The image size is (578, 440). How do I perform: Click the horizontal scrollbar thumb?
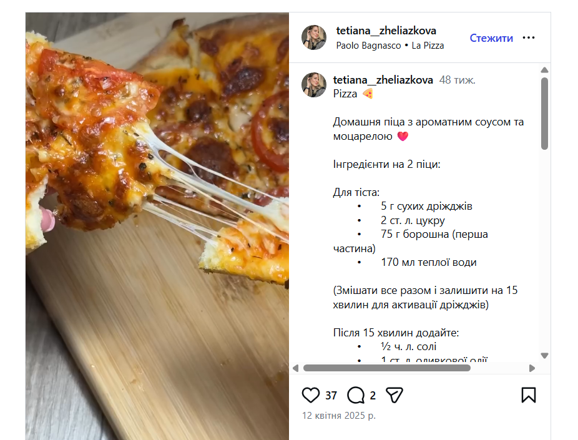coord(387,368)
